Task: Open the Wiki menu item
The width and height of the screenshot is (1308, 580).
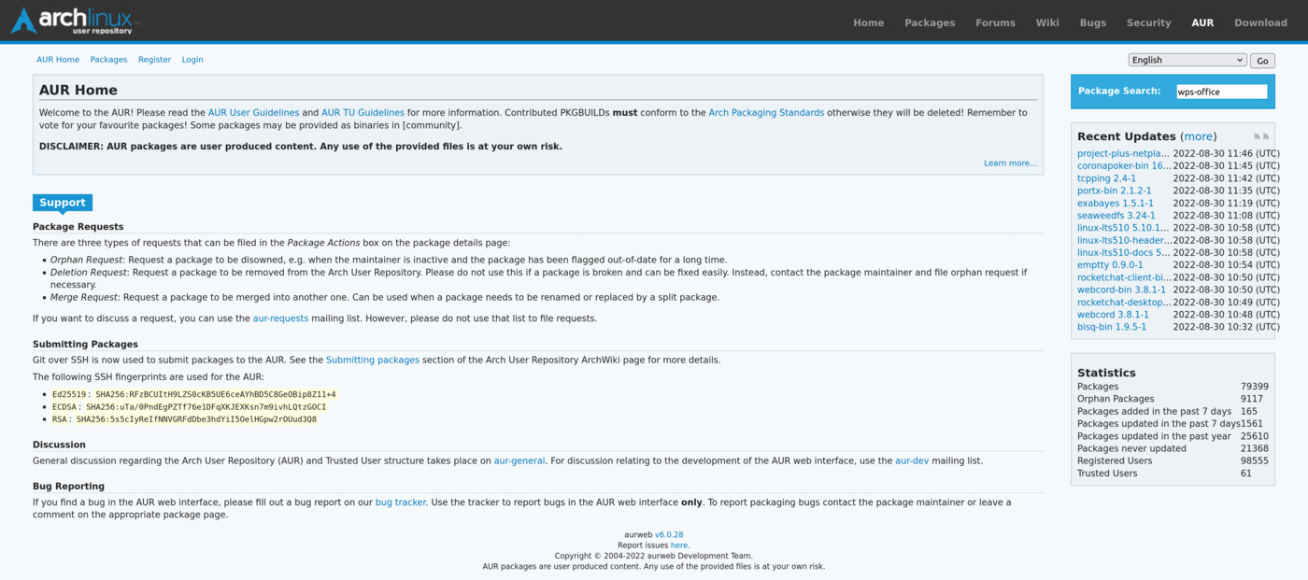Action: coord(1046,22)
